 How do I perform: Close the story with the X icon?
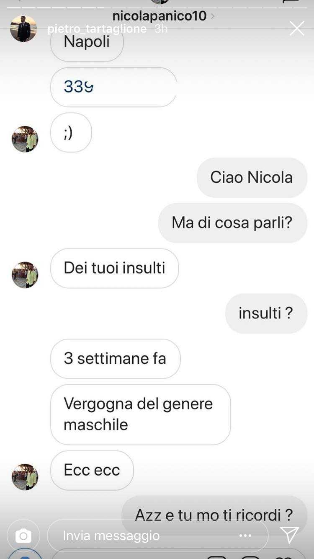point(297,28)
